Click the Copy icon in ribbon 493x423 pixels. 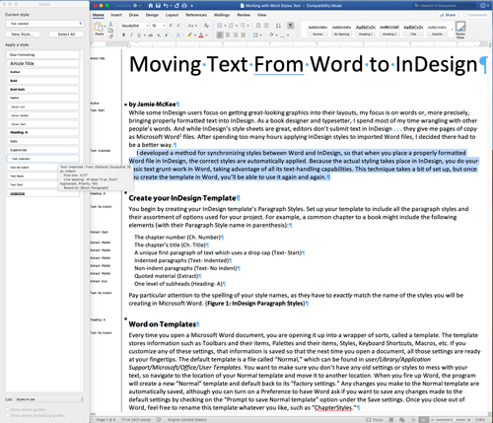tap(110, 31)
